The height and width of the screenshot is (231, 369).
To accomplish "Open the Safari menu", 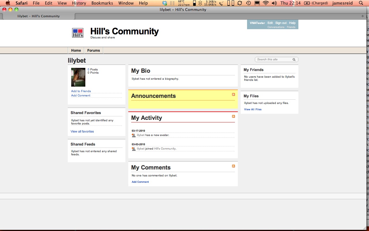I will click(x=21, y=3).
